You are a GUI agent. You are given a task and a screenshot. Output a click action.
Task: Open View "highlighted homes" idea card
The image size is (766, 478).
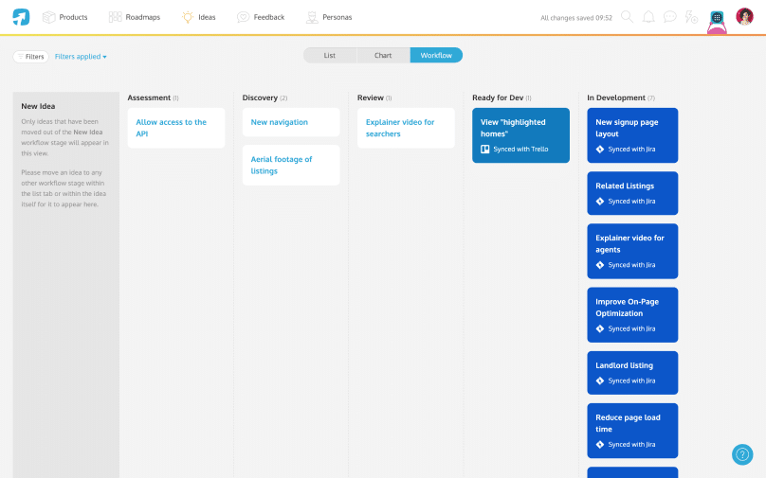[x=520, y=135]
